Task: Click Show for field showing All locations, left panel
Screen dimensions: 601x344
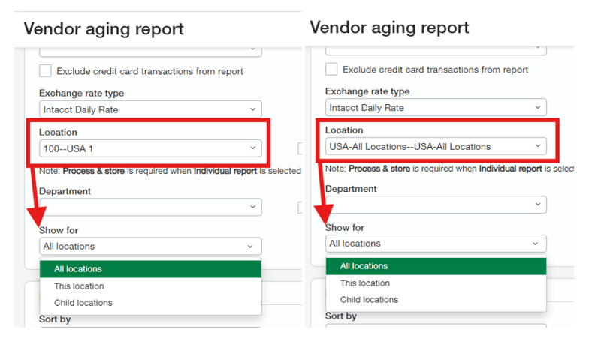Action: pyautogui.click(x=143, y=246)
